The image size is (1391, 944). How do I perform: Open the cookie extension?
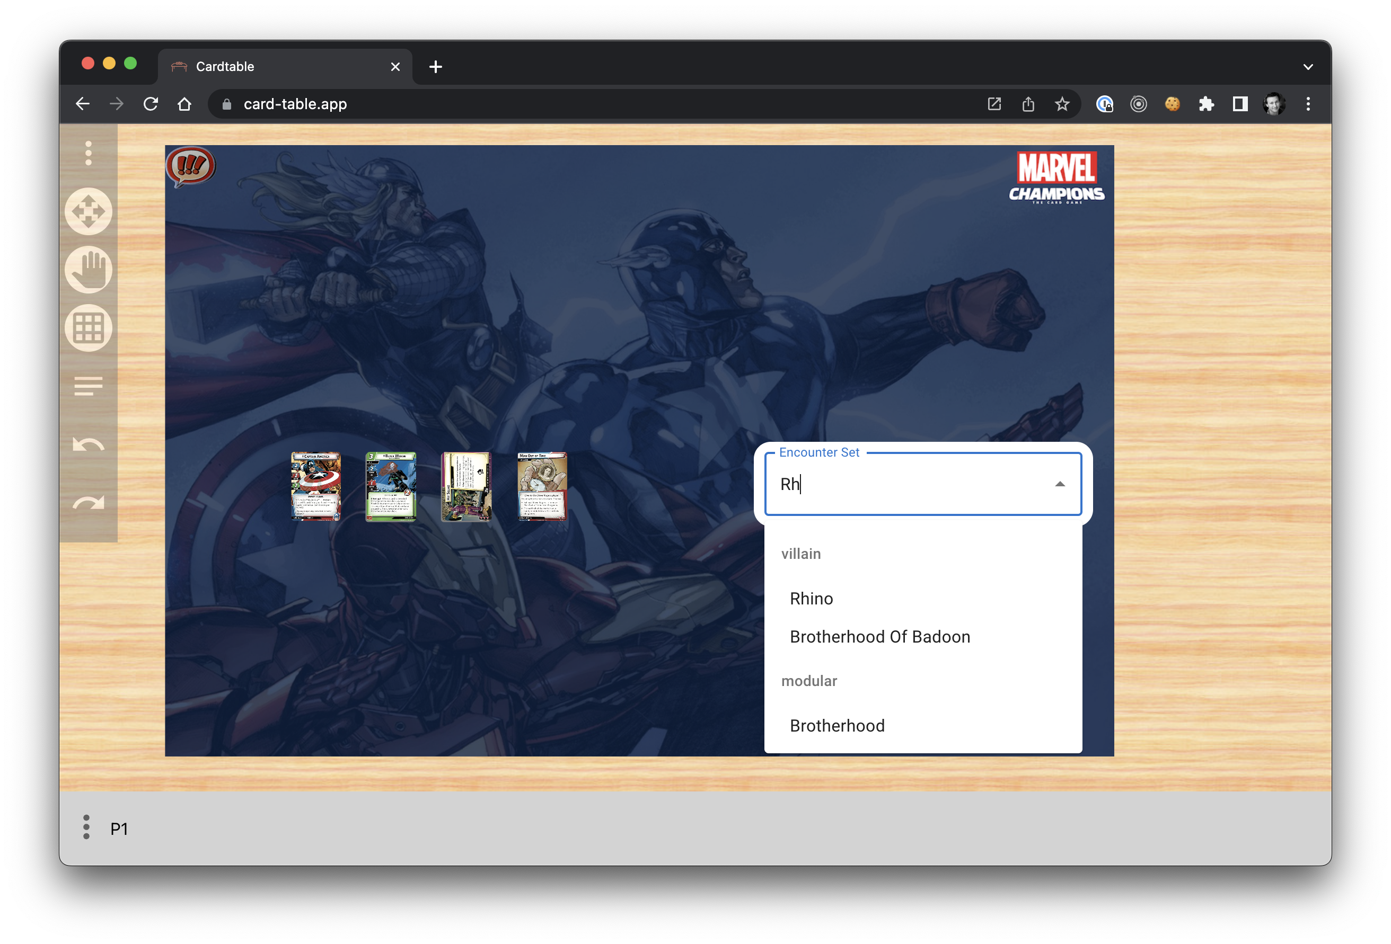[x=1173, y=104]
